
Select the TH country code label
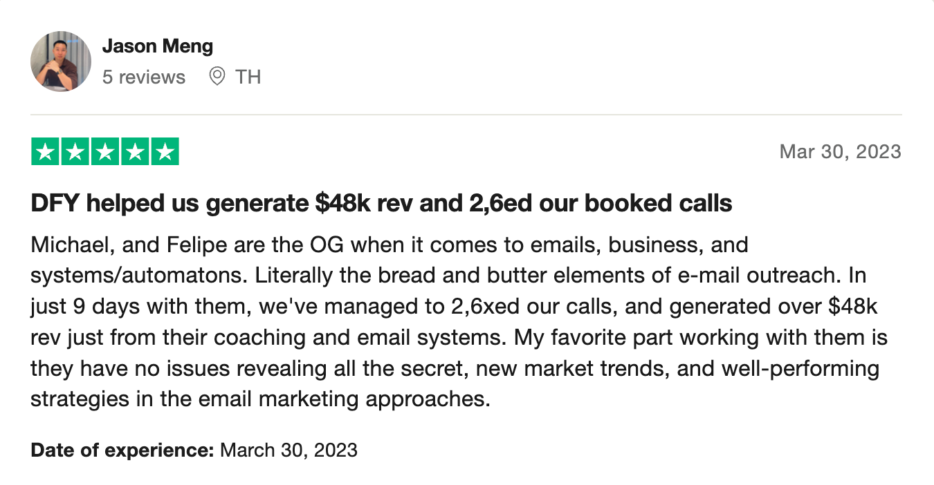(x=248, y=77)
